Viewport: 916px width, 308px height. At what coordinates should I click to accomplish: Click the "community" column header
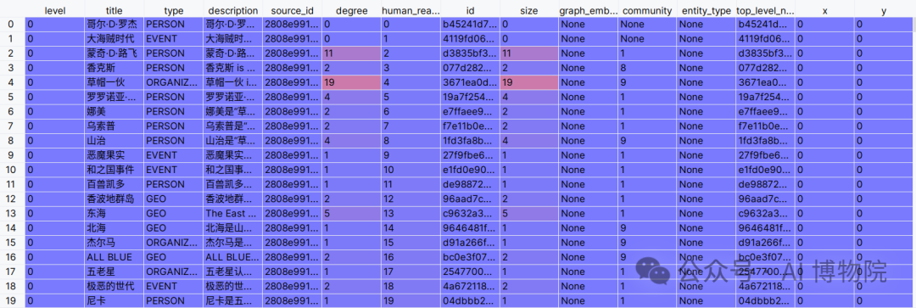point(648,10)
